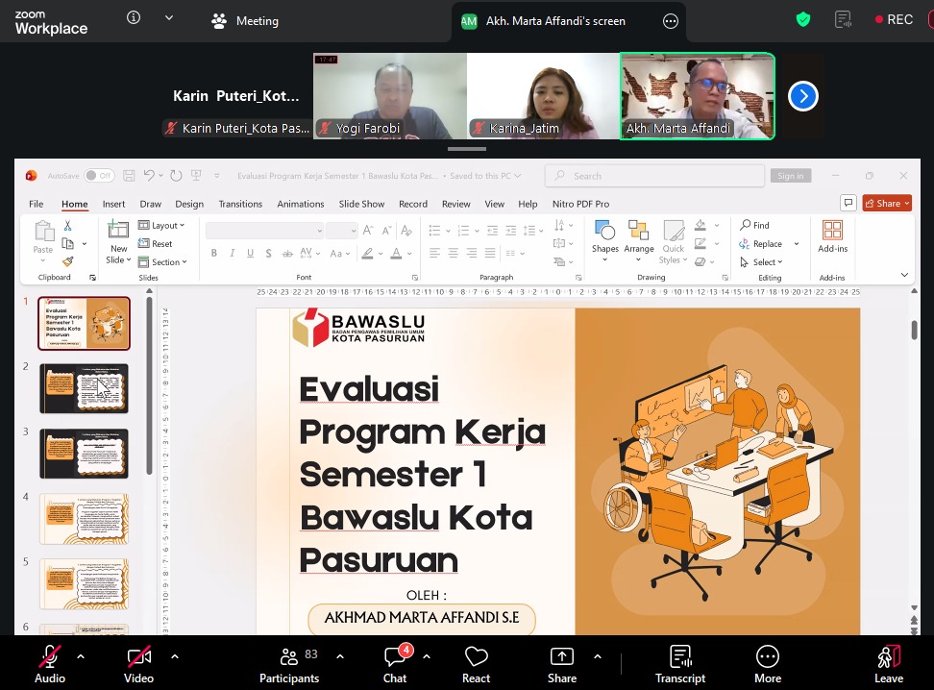Image resolution: width=934 pixels, height=690 pixels.
Task: Expand Audio options caret in Zoom
Action: [81, 656]
